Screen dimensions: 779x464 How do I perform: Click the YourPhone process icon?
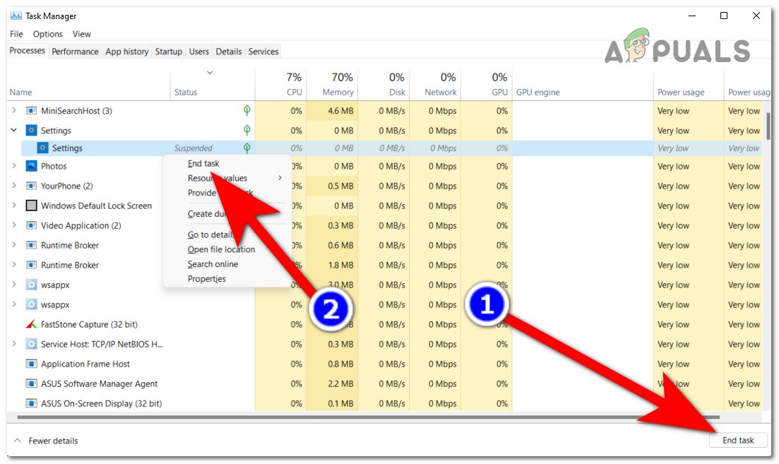(31, 186)
